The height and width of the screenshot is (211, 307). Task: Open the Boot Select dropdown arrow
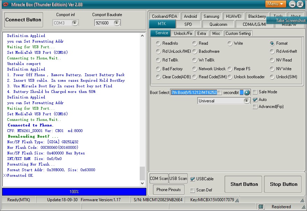247,93
